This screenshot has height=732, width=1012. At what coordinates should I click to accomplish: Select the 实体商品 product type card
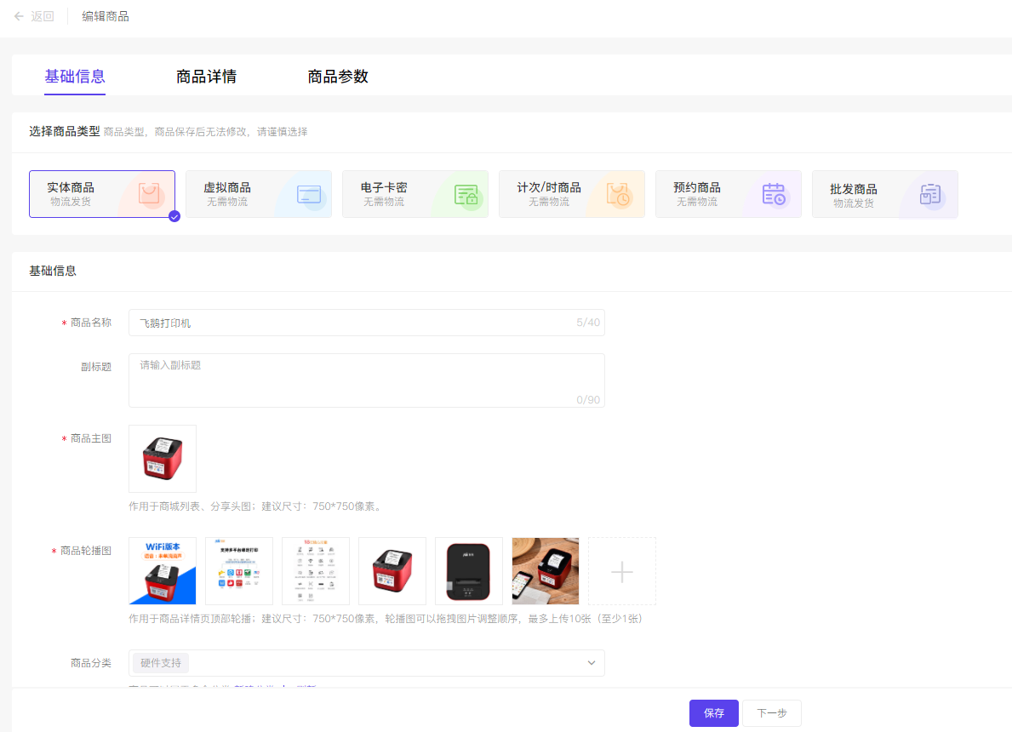(x=102, y=194)
